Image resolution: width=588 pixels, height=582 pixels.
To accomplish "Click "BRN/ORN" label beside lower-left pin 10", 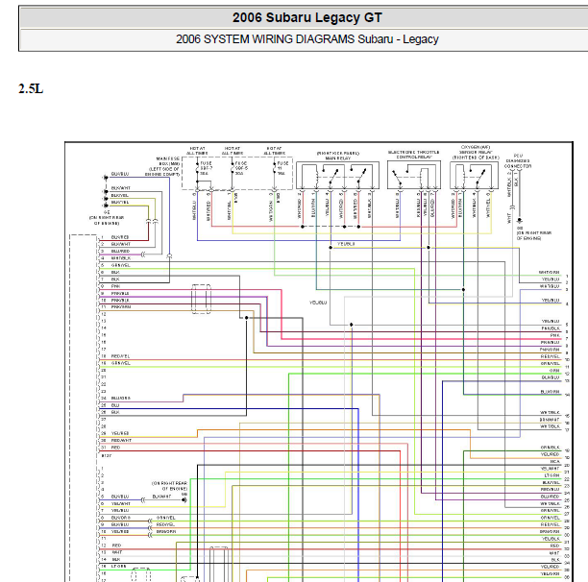I will pyautogui.click(x=166, y=531).
